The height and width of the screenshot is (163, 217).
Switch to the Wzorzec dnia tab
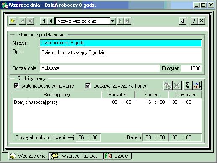29,156
